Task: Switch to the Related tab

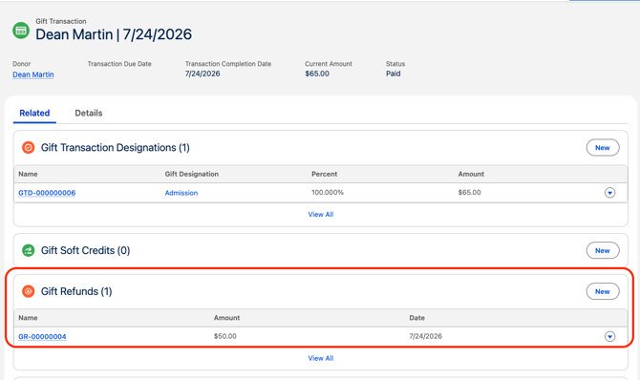Action: pos(34,113)
